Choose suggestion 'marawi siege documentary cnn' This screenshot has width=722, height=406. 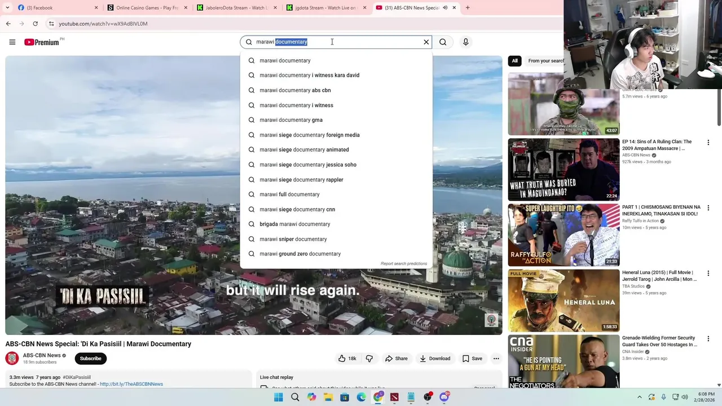coord(336,209)
